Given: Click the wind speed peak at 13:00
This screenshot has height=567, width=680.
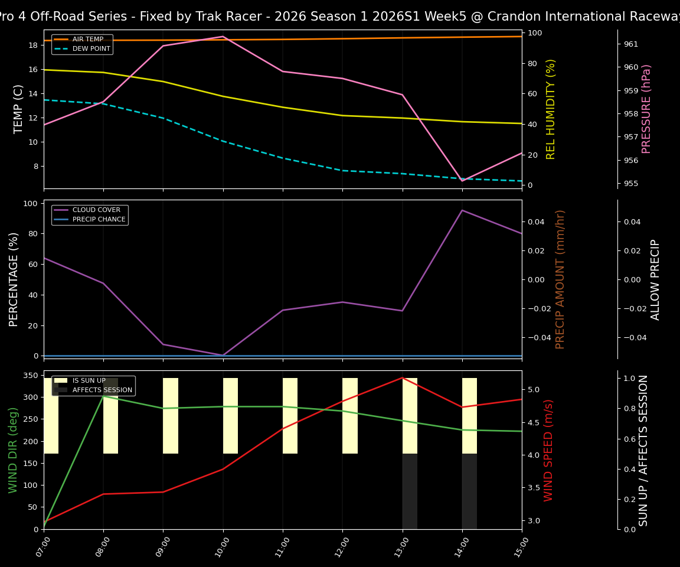Looking at the screenshot, I should (x=402, y=379).
